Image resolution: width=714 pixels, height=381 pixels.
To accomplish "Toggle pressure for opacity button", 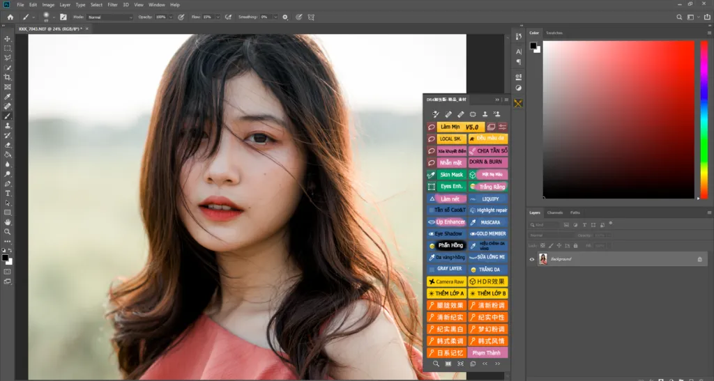I will click(181, 17).
